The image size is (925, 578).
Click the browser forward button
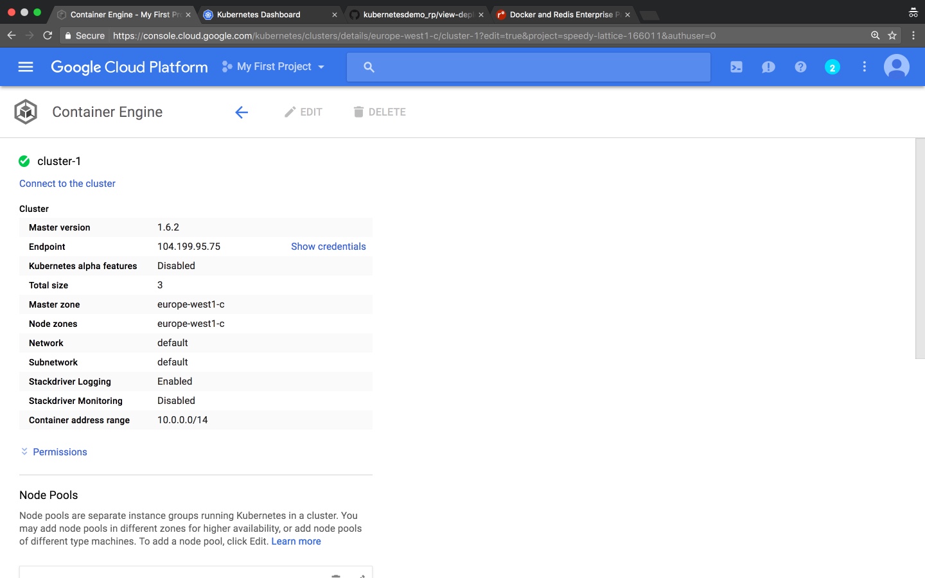[x=30, y=35]
